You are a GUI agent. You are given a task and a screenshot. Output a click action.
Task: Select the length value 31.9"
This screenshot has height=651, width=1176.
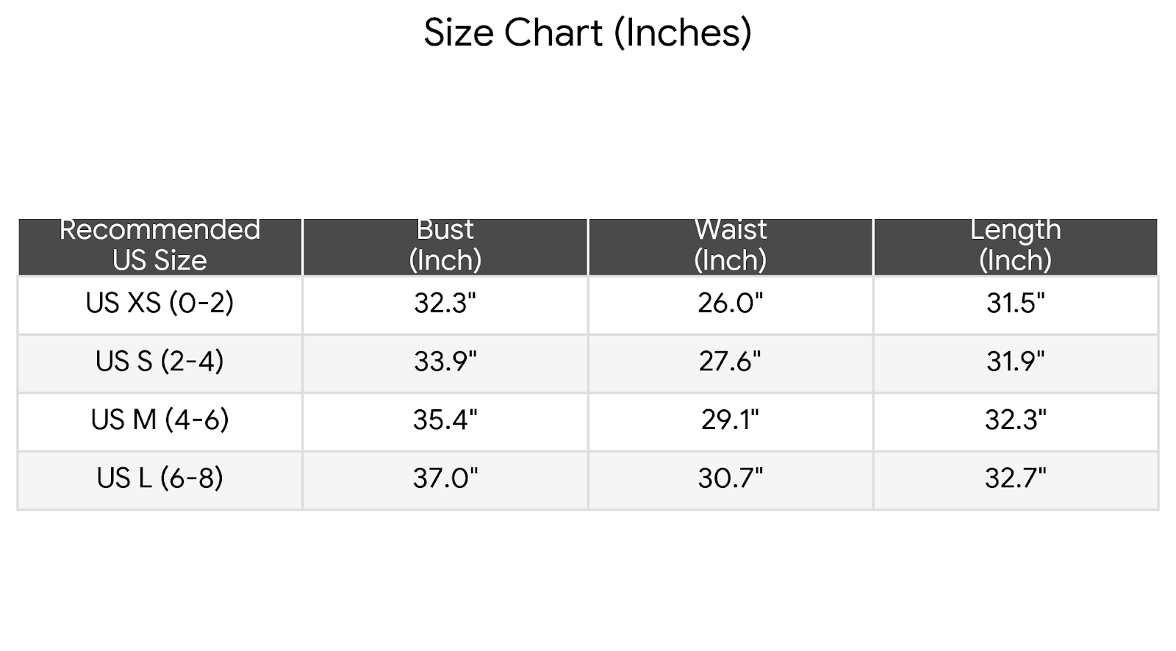[1015, 362]
